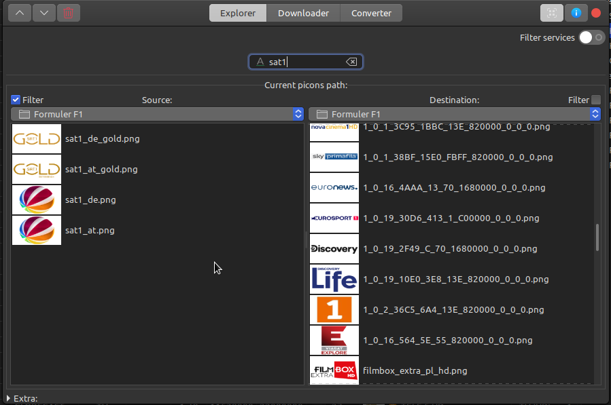
Task: Check the destination Filter checkbox
Action: tap(596, 100)
